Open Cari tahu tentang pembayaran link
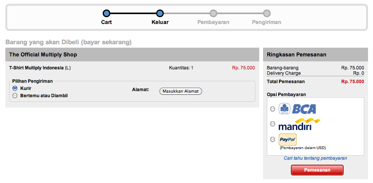Image resolution: width=373 pixels, height=183 pixels. coord(315,158)
